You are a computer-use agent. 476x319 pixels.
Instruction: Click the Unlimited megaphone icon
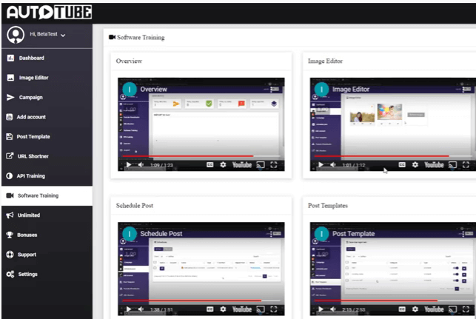pyautogui.click(x=10, y=215)
